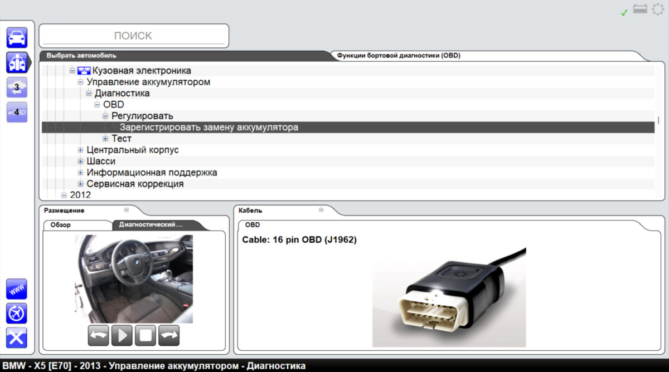
Task: Click the step 3 sidebar icon
Action: click(17, 87)
